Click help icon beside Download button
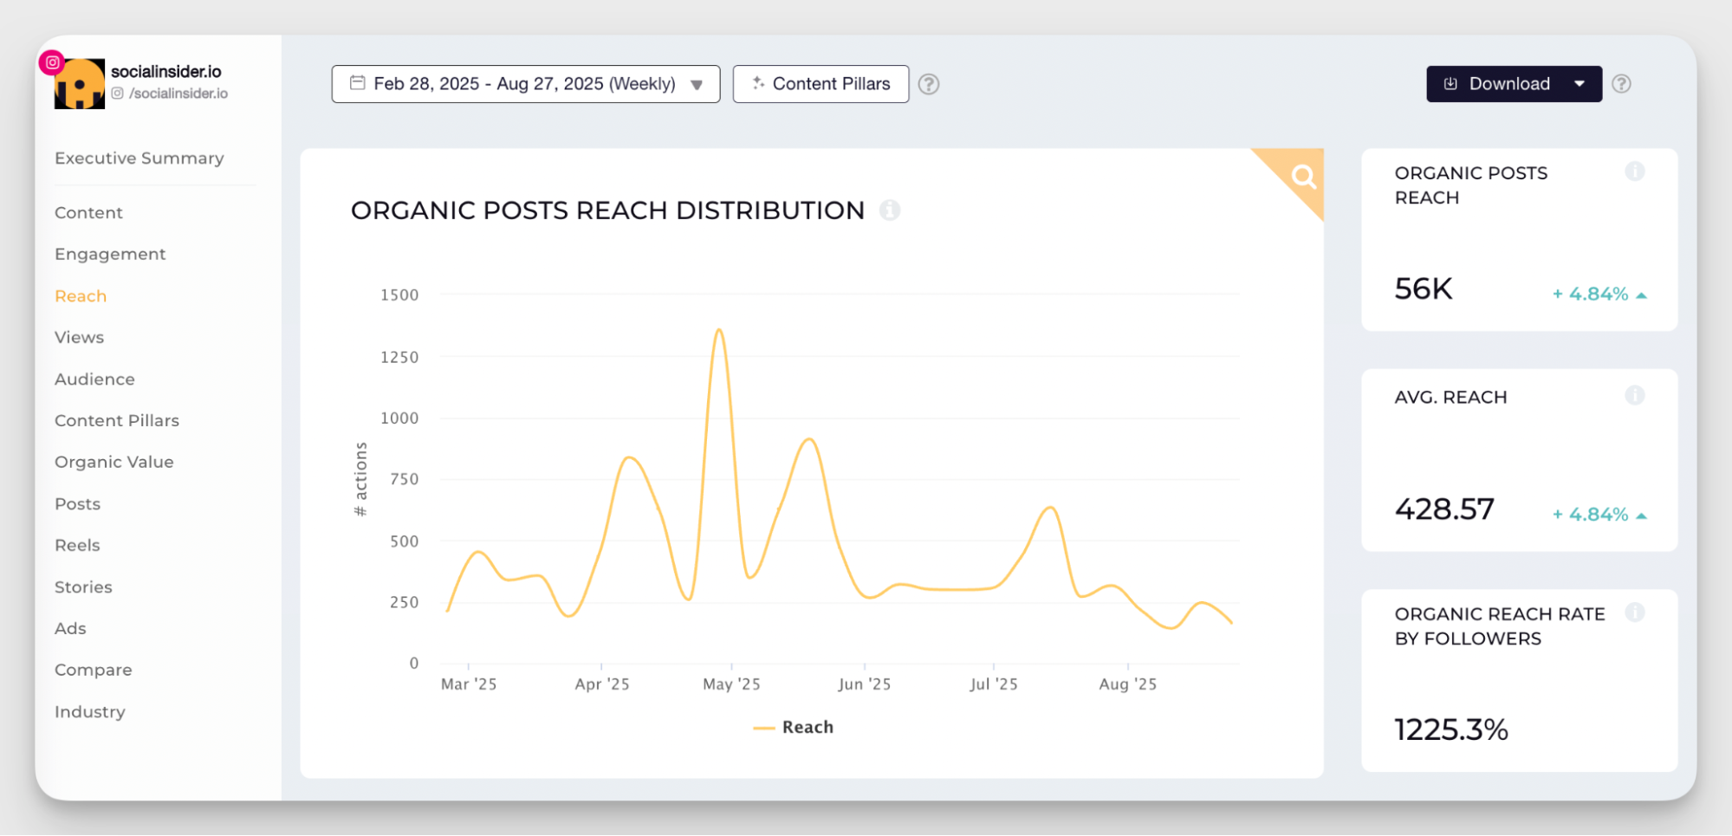Screen dimensions: 1732x836 click(1621, 84)
